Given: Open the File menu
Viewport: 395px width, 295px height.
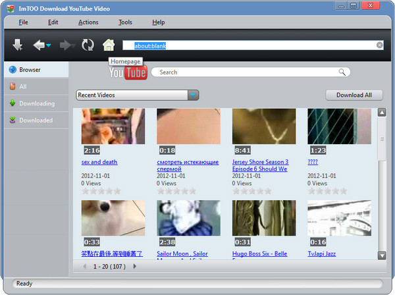Looking at the screenshot, I should pos(23,22).
